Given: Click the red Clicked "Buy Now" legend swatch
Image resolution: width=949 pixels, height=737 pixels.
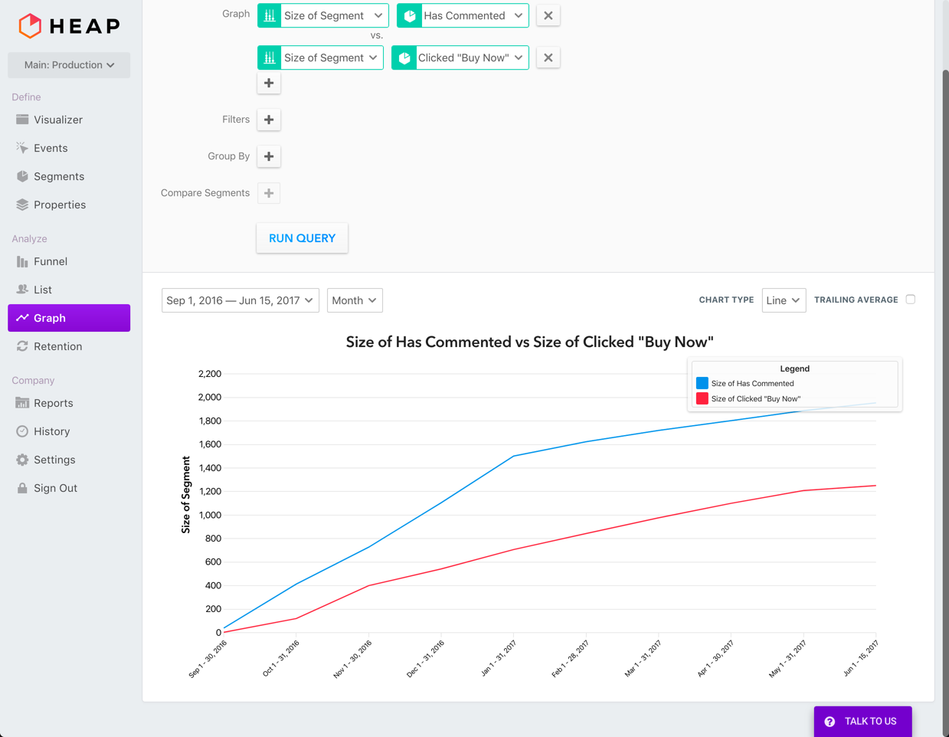Looking at the screenshot, I should coord(702,398).
